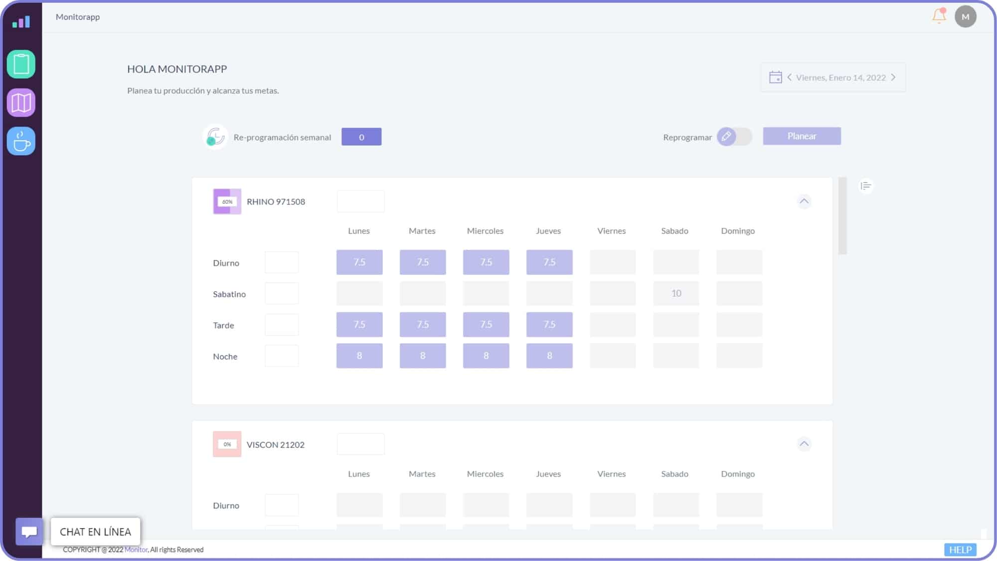
Task: Open the Monitor link in the copyright footer
Action: (x=136, y=549)
